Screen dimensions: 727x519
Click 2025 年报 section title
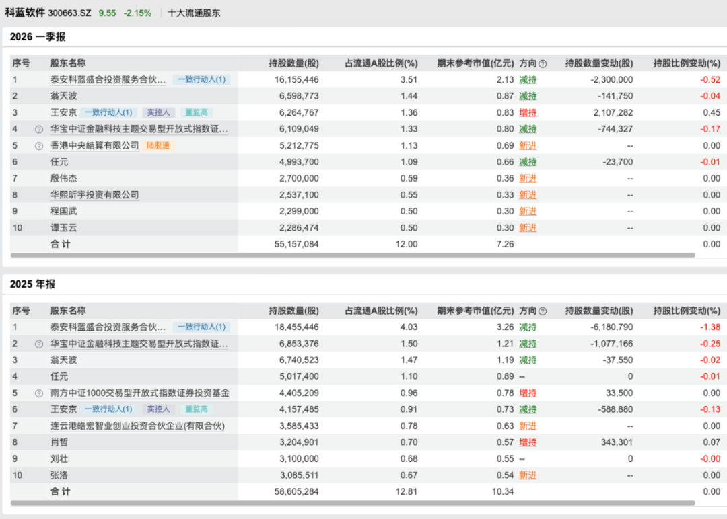click(x=32, y=284)
